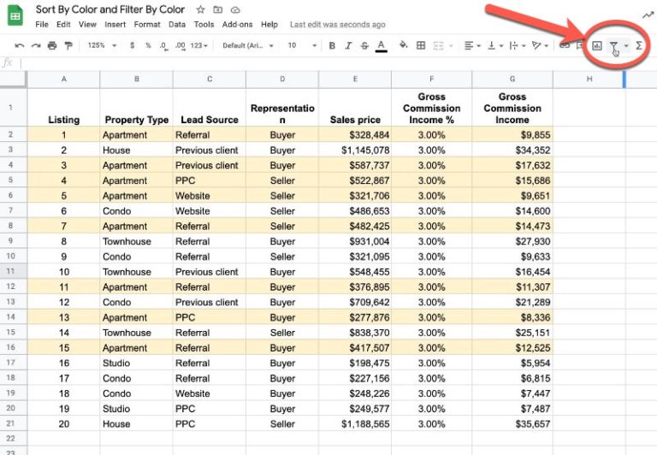Toggle italic formatting
This screenshot has width=657, height=455.
(348, 45)
